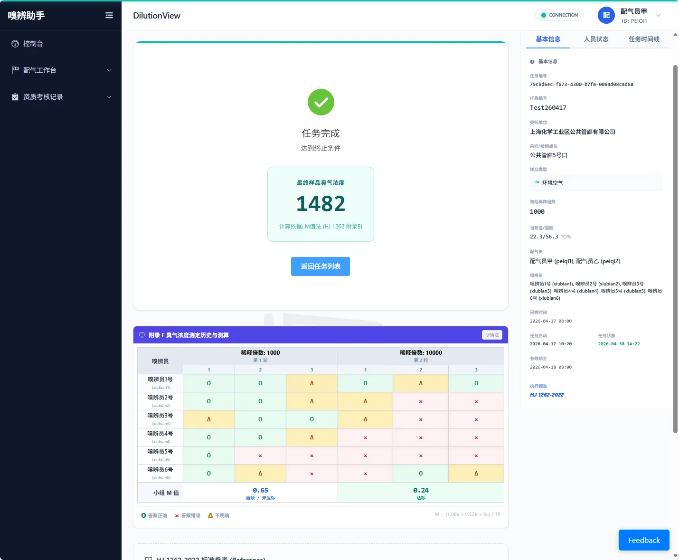Screen dimensions: 679x560
Task: Click the 配气工作台 flag icon
Action: point(15,70)
